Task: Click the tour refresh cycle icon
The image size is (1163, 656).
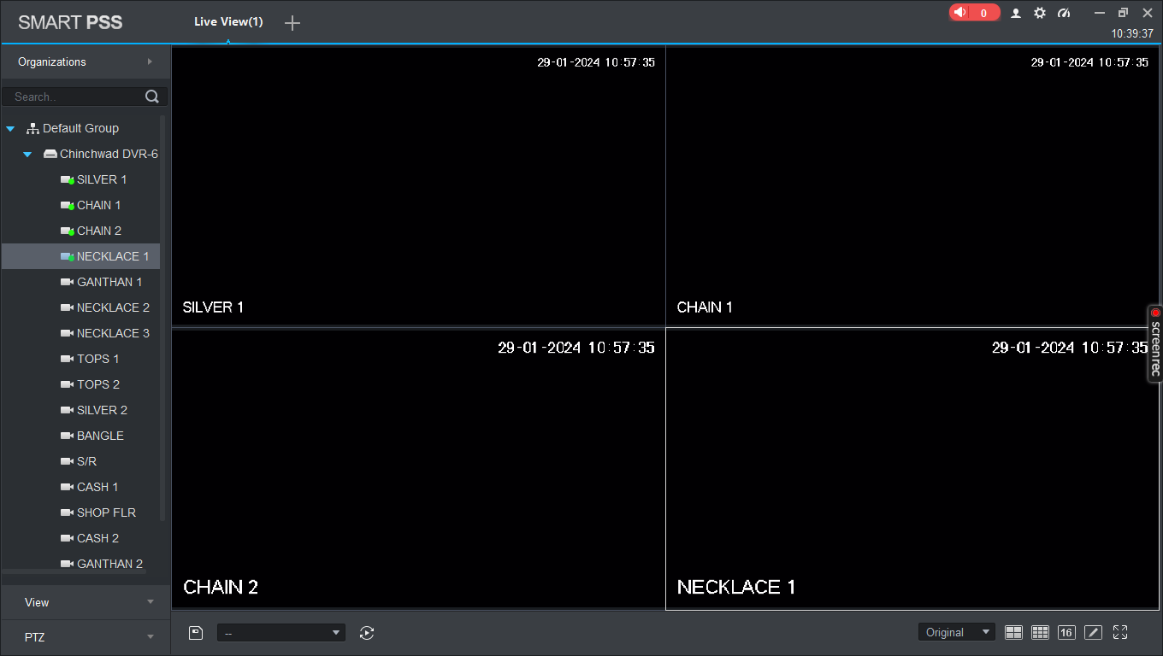Action: click(x=367, y=633)
